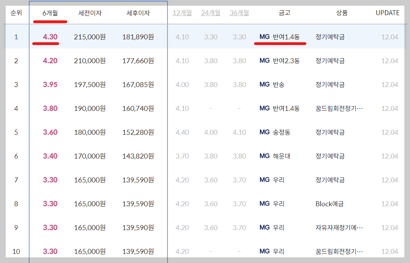The image size is (410, 263).
Task: Open the 36개월 interest rate ranking
Action: coord(239,12)
